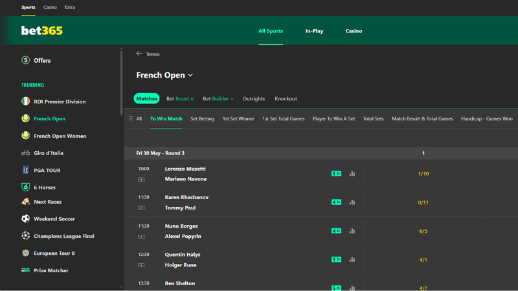
Task: Go back using the Tennis arrow icon
Action: (x=139, y=54)
